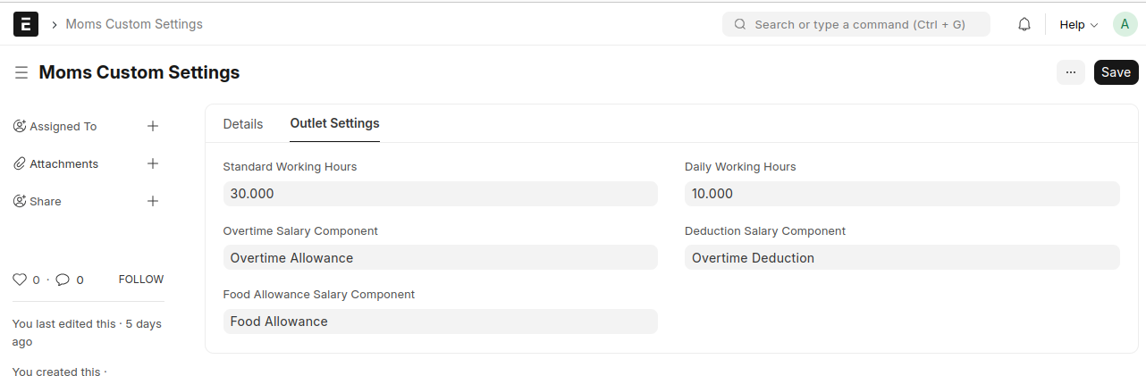The width and height of the screenshot is (1146, 376).
Task: Switch to the Details tab
Action: tap(243, 124)
